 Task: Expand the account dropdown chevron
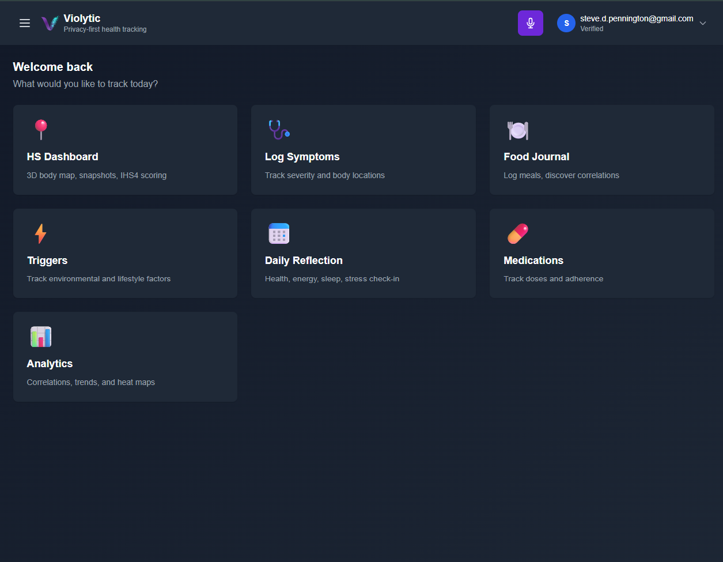click(x=703, y=23)
